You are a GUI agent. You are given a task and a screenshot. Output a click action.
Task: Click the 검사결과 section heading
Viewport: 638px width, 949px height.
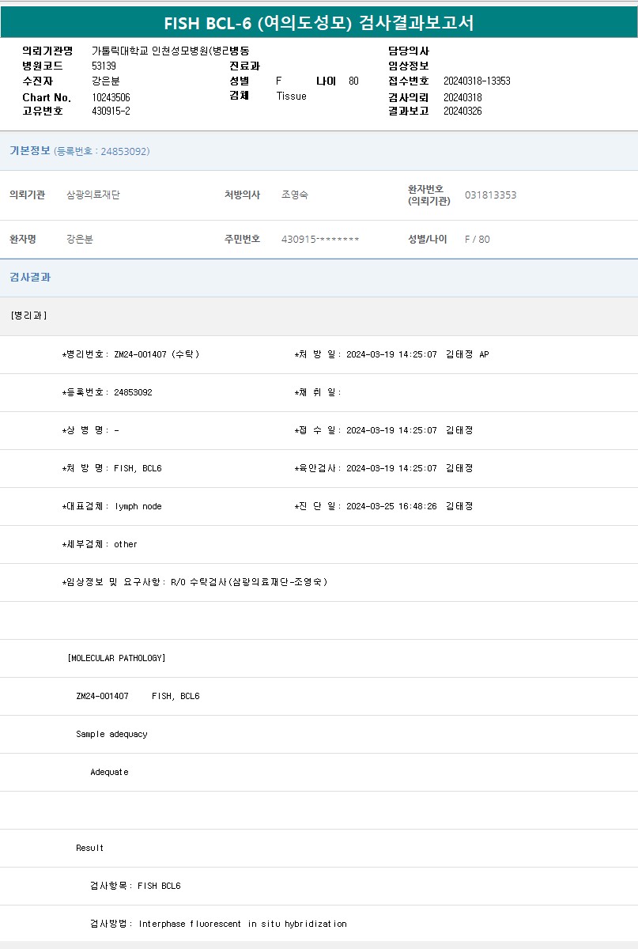30,278
